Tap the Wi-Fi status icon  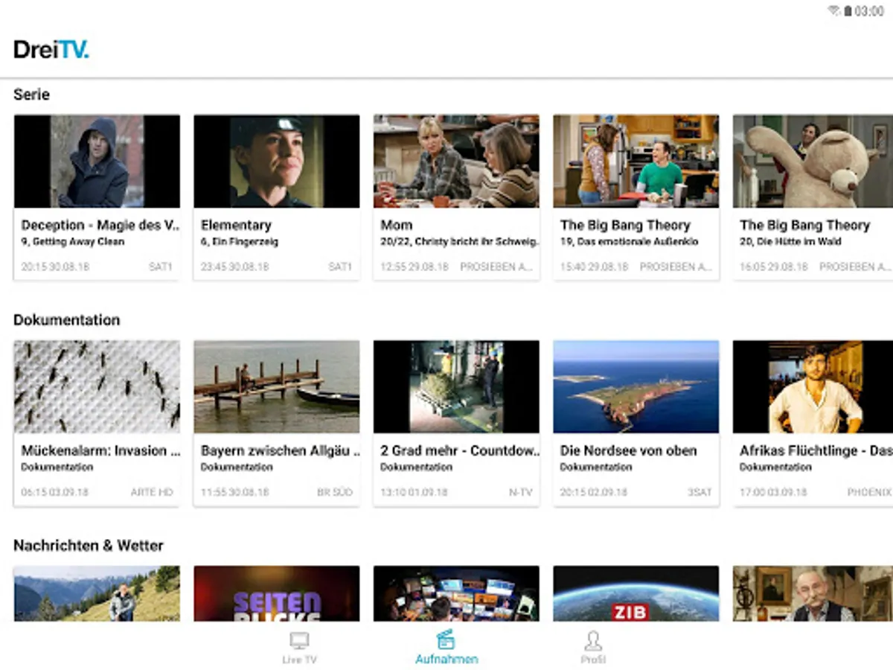[833, 11]
